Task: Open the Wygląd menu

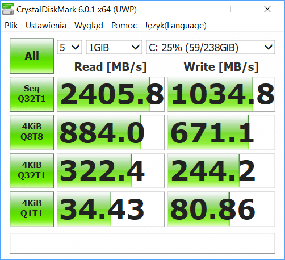Action: pyautogui.click(x=89, y=26)
